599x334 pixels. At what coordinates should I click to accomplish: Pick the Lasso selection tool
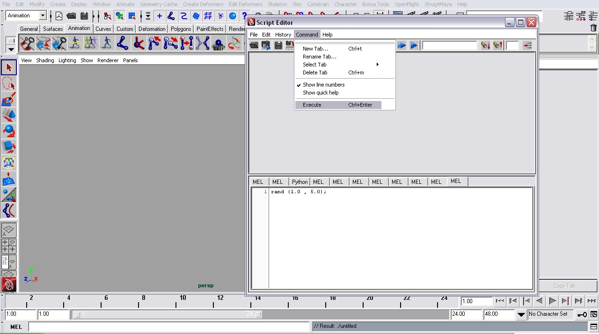(x=8, y=83)
